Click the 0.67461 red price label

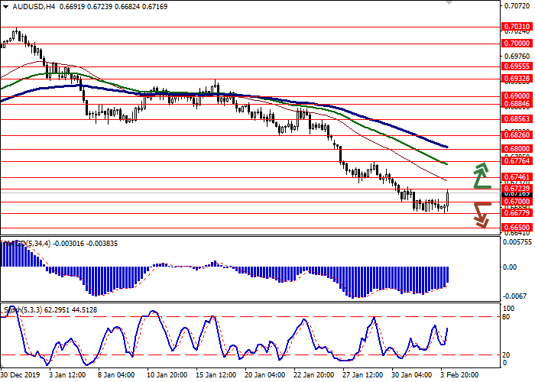(514, 176)
